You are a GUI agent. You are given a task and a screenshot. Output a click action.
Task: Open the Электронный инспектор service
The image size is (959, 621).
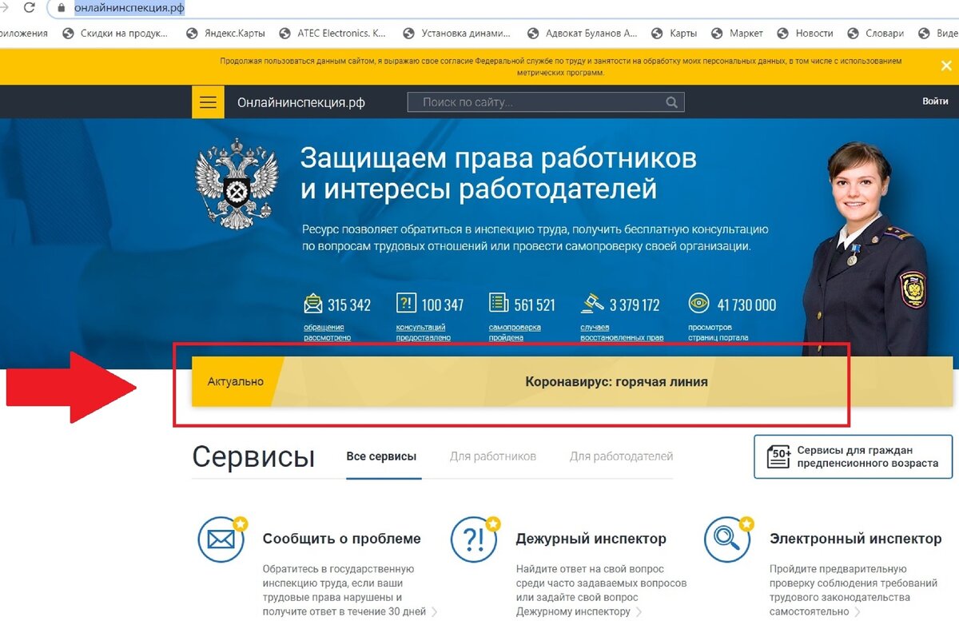point(855,539)
